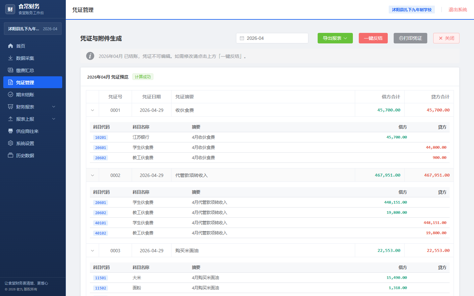Click debit amount 15,490.00
Image resolution: width=474 pixels, height=296 pixels.
point(397,278)
